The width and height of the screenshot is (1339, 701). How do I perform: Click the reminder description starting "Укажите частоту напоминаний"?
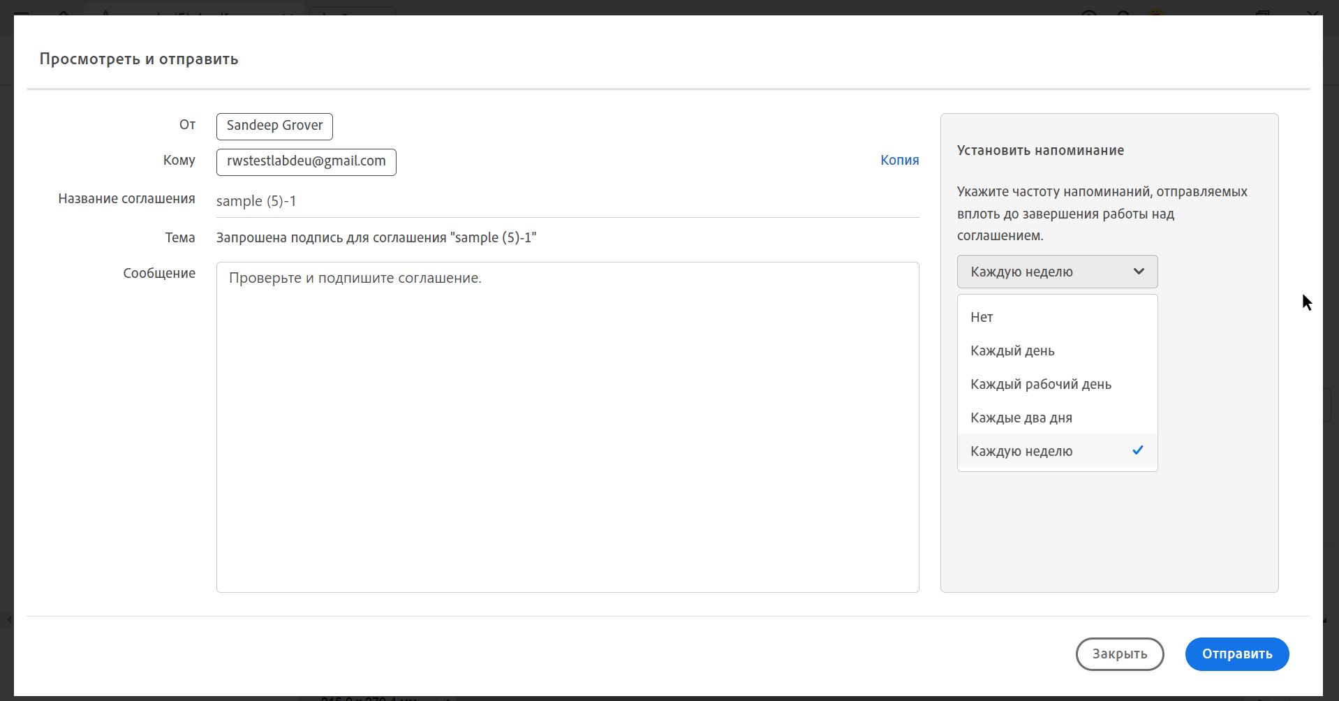pos(1102,214)
